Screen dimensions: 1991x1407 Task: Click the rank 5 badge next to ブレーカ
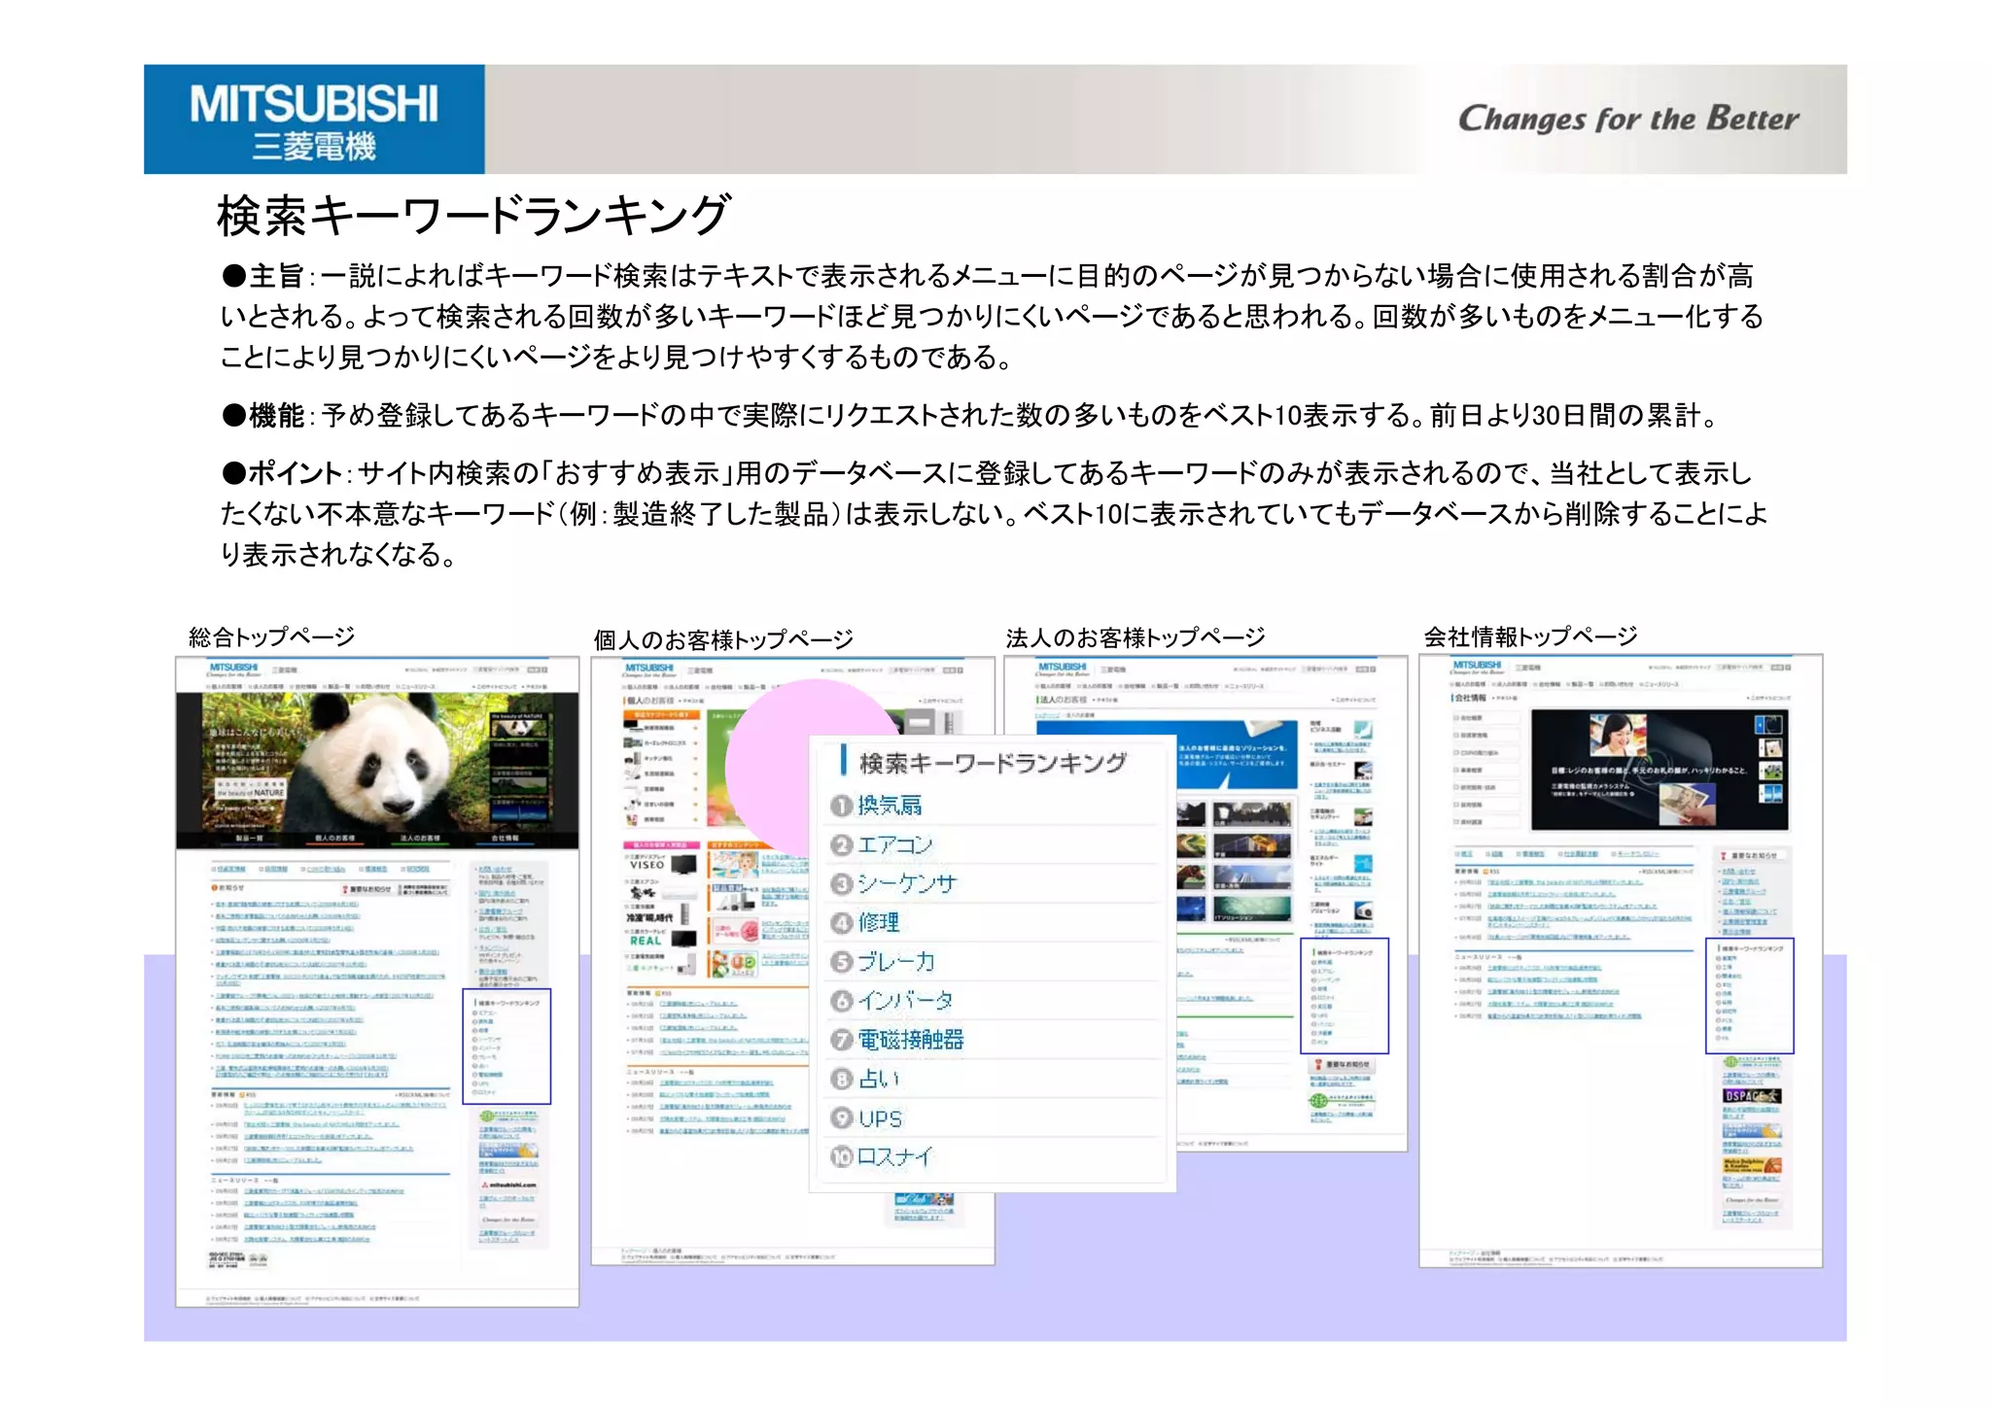841,962
